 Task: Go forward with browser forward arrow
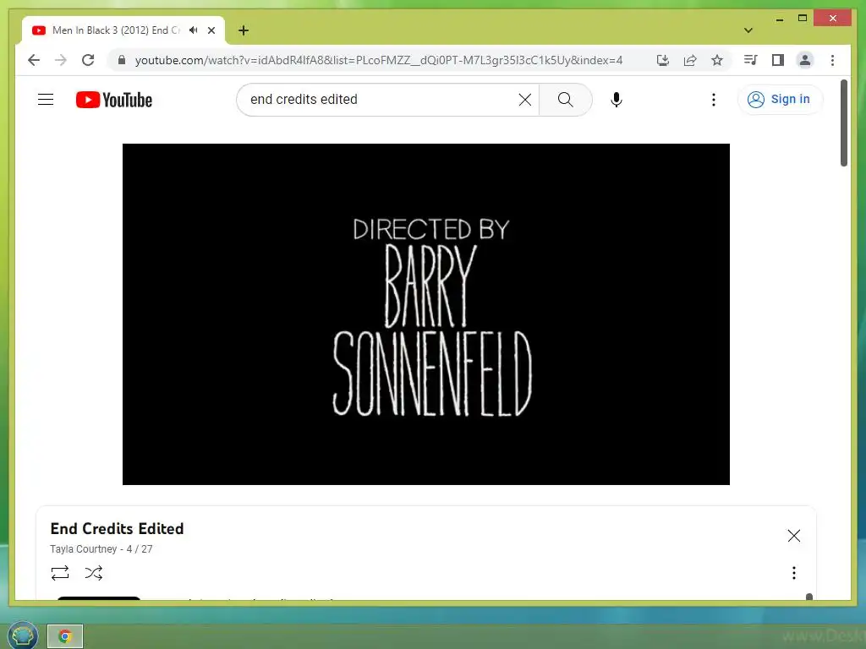point(61,60)
